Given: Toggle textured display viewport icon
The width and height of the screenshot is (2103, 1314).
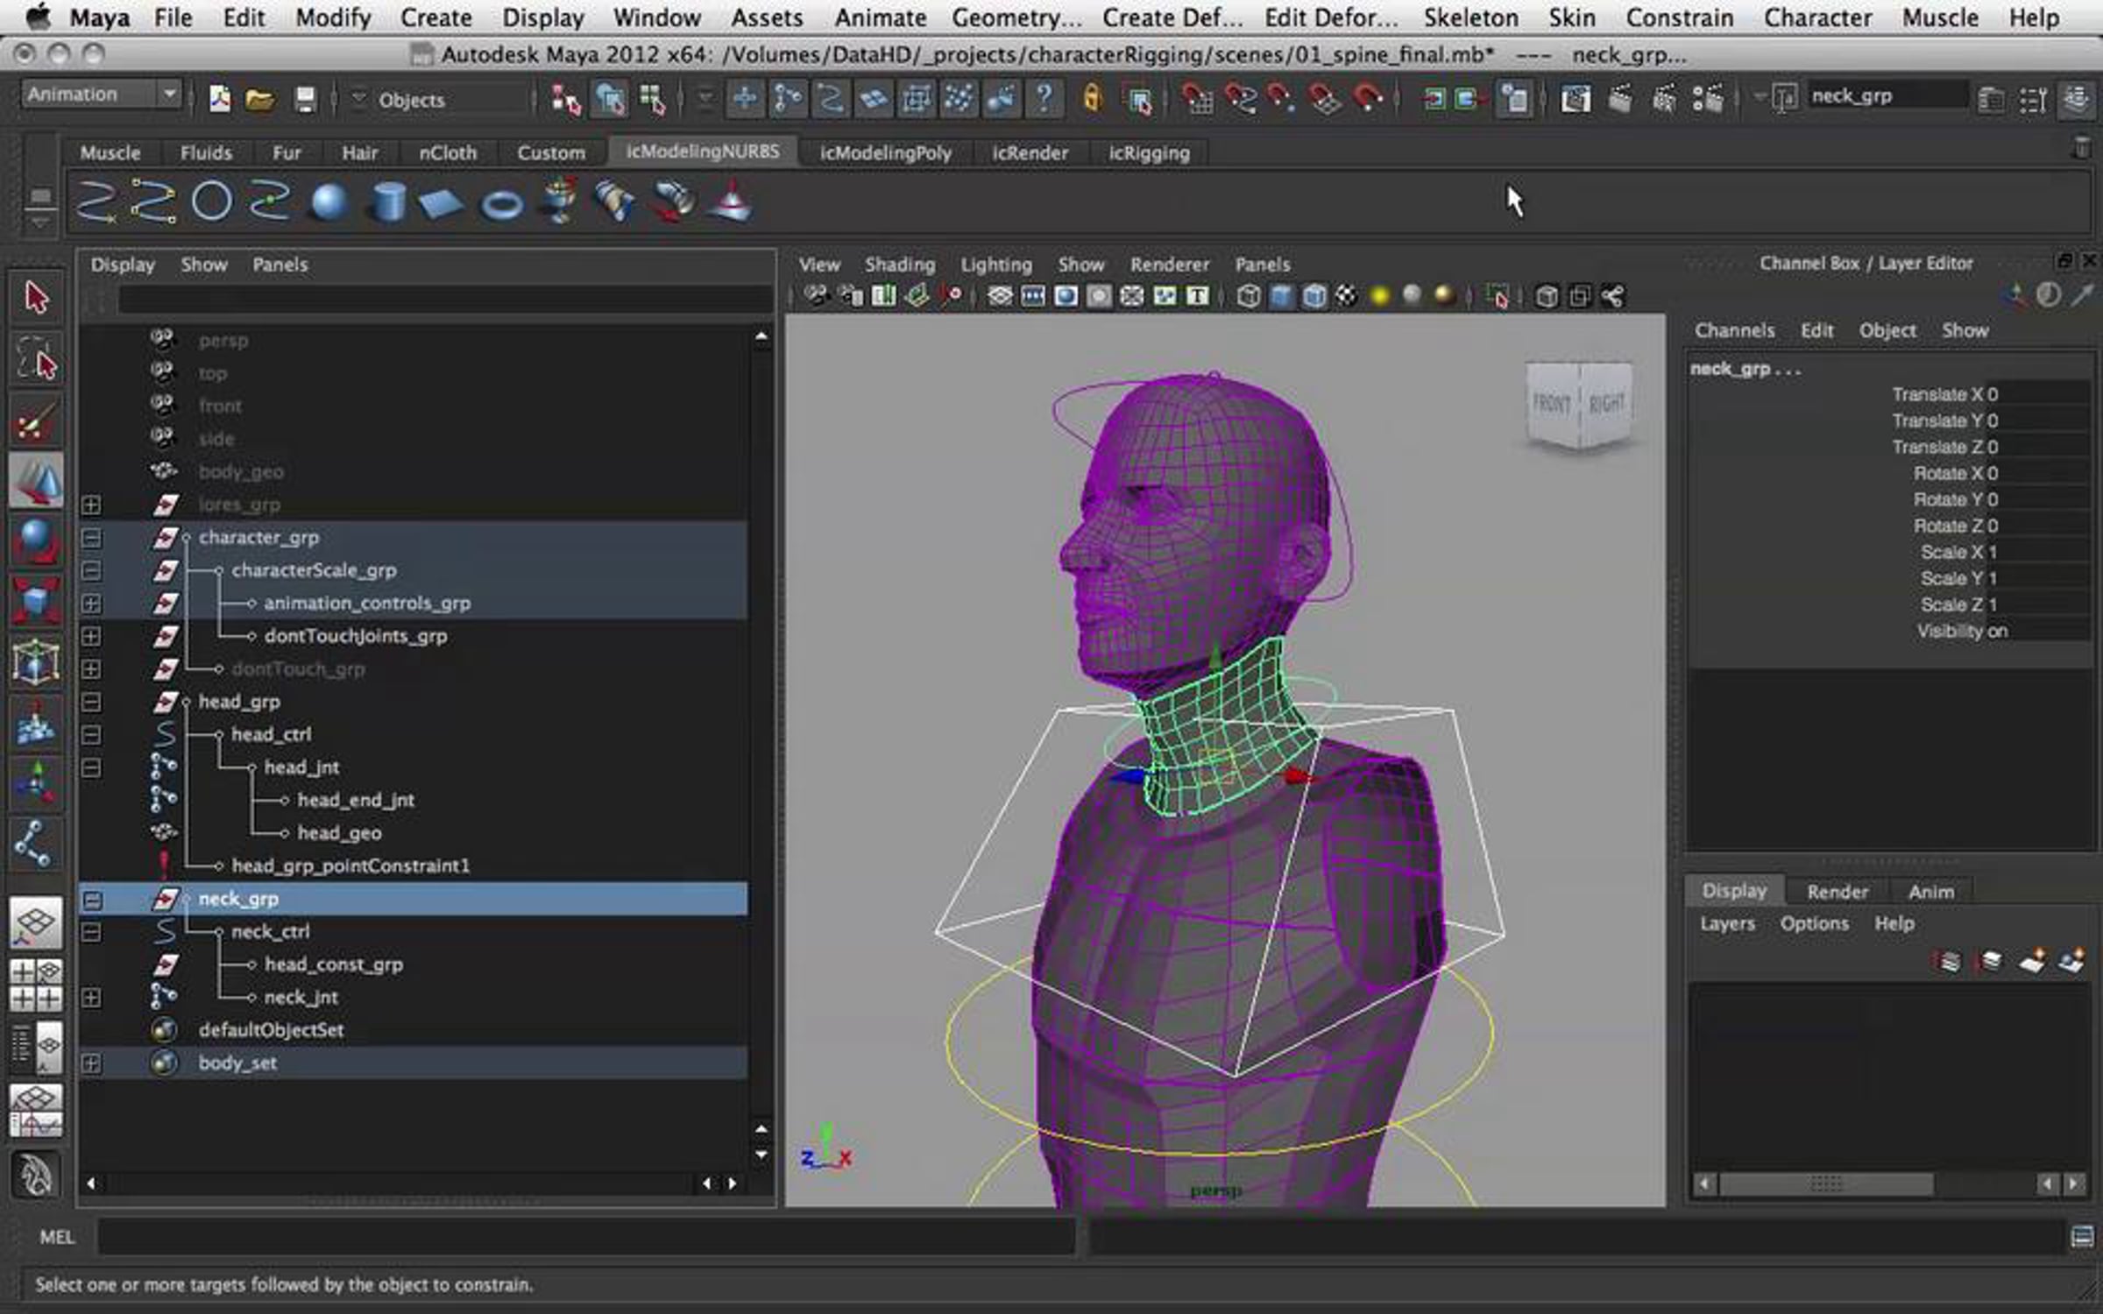Looking at the screenshot, I should point(1346,297).
